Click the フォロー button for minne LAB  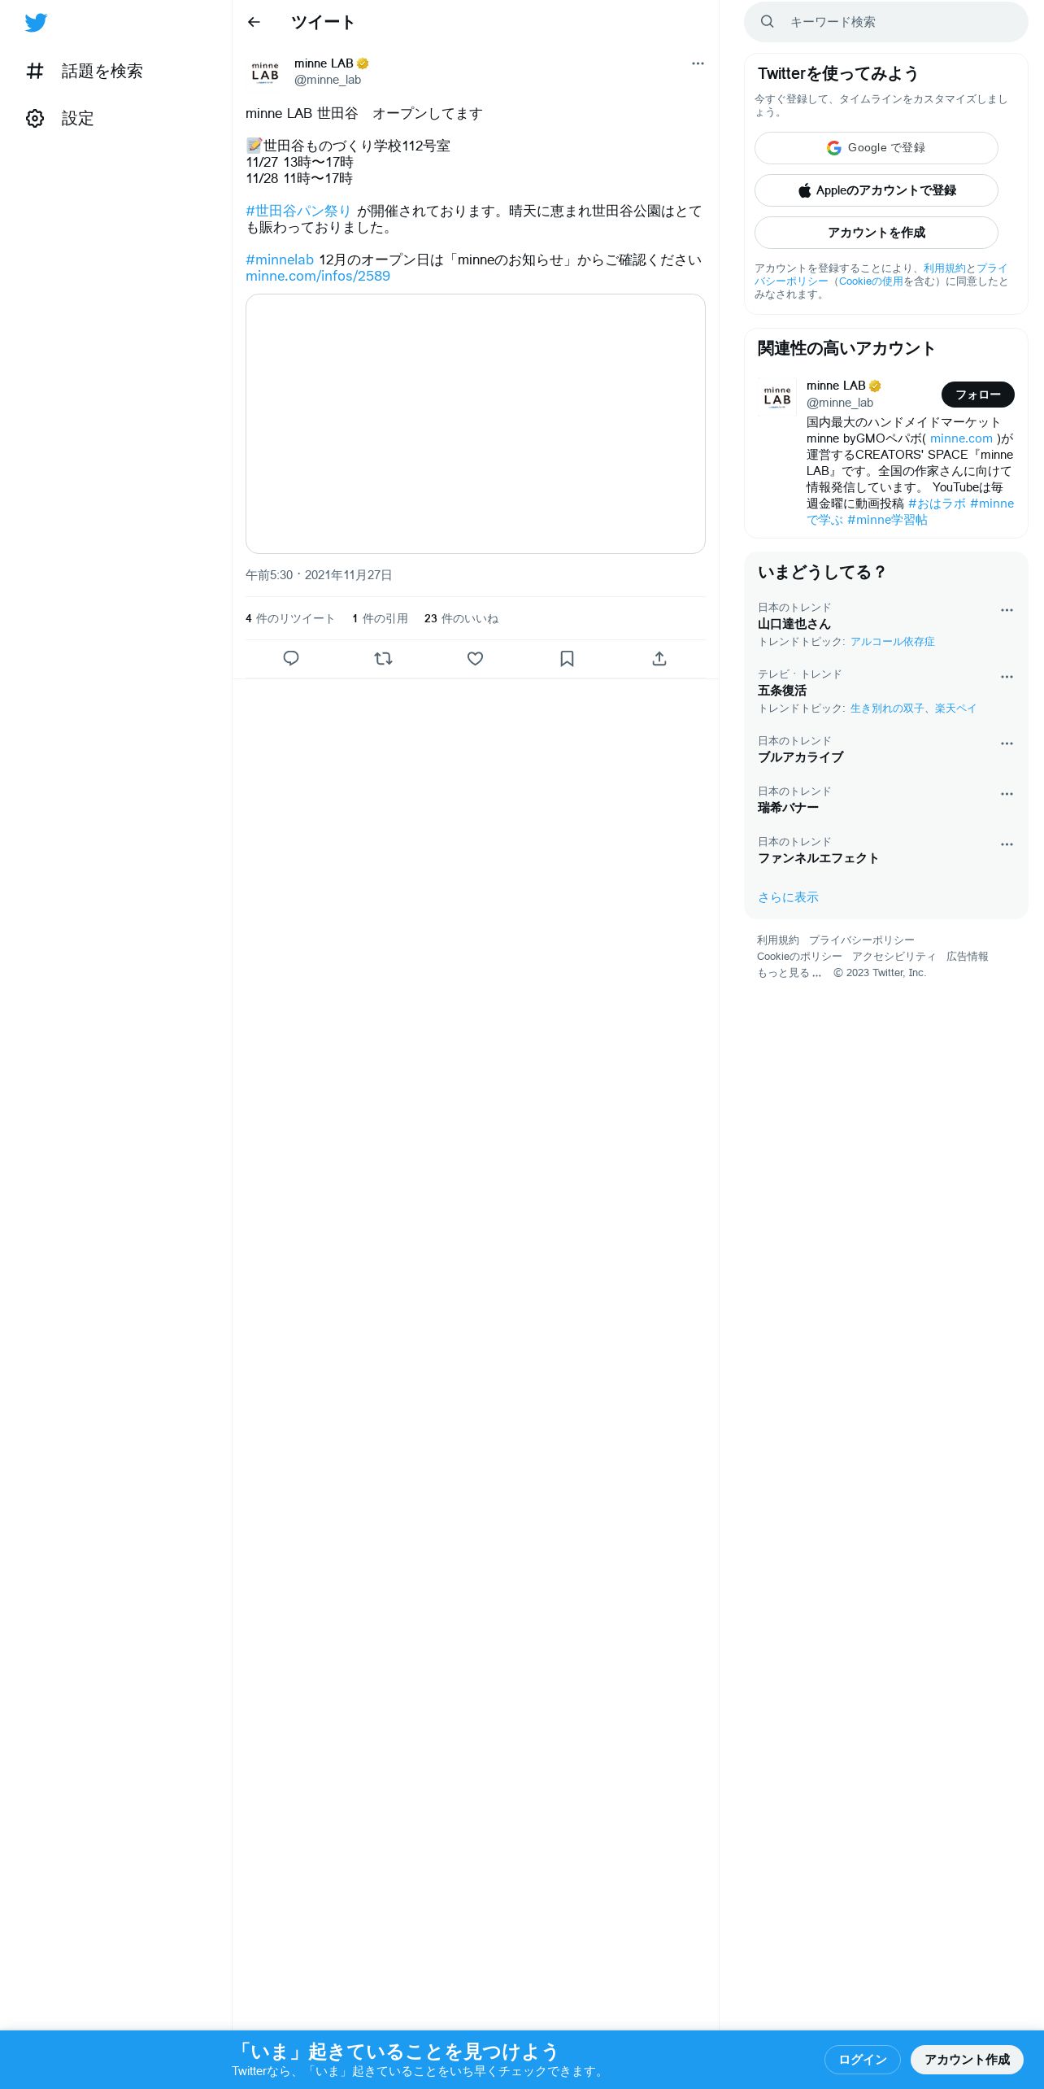(978, 395)
